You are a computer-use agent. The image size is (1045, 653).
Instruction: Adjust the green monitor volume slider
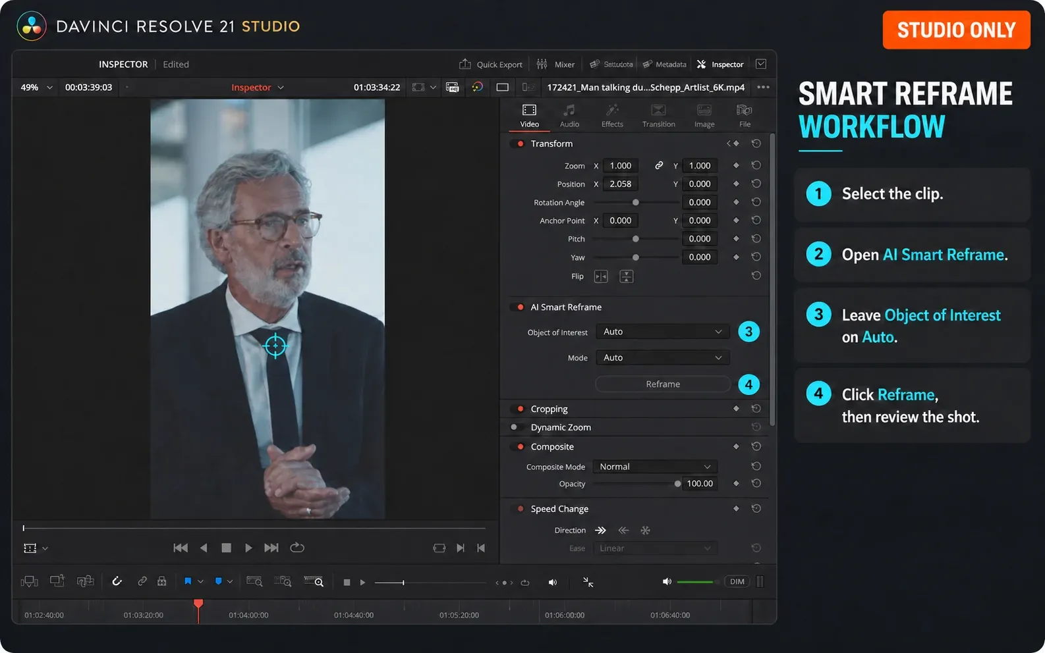[x=697, y=582]
